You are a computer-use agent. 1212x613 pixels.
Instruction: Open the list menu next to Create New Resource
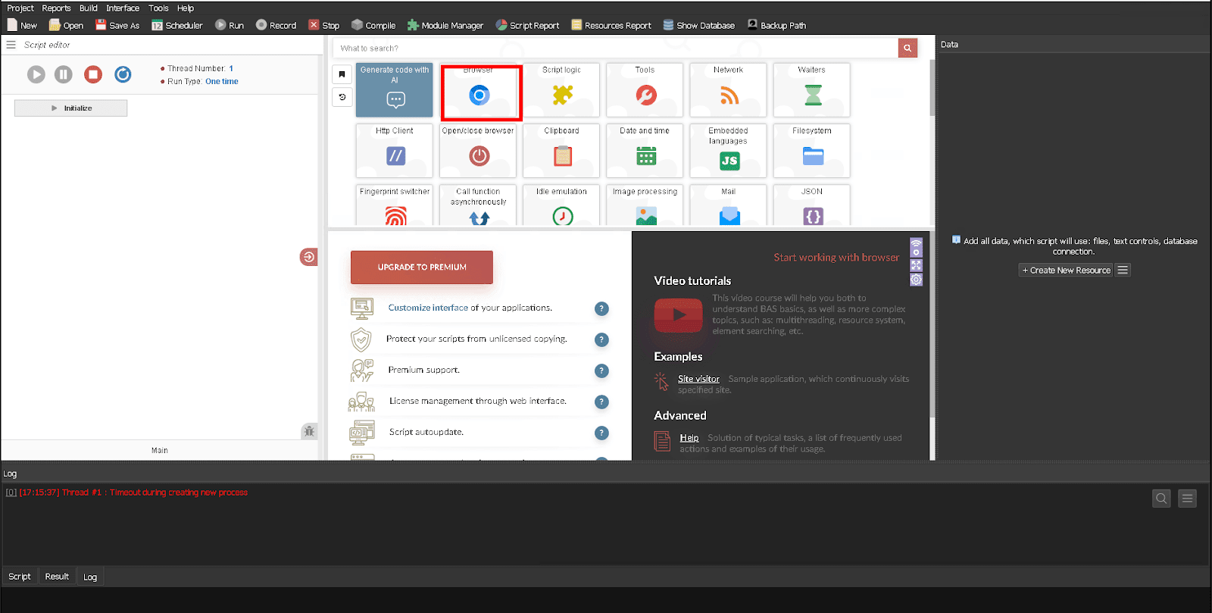click(1123, 271)
